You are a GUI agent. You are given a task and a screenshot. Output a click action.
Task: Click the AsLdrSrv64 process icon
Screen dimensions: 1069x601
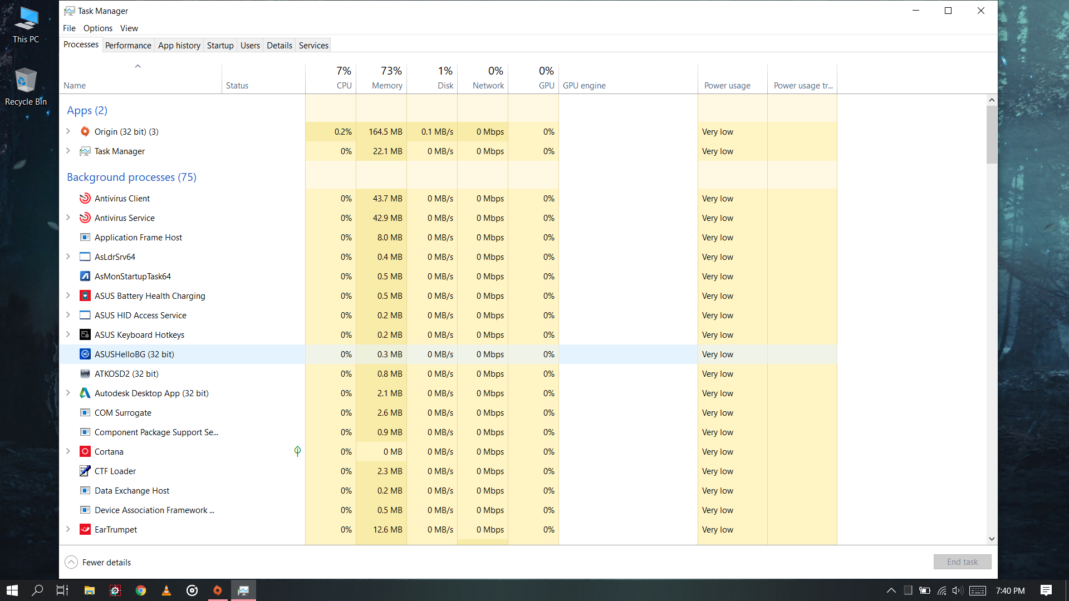point(85,257)
